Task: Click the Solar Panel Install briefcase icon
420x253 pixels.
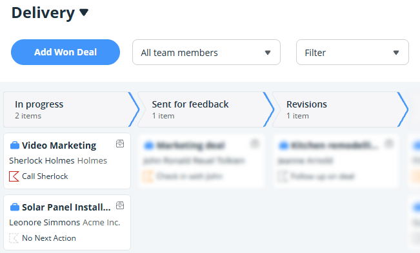Action: tap(15, 207)
